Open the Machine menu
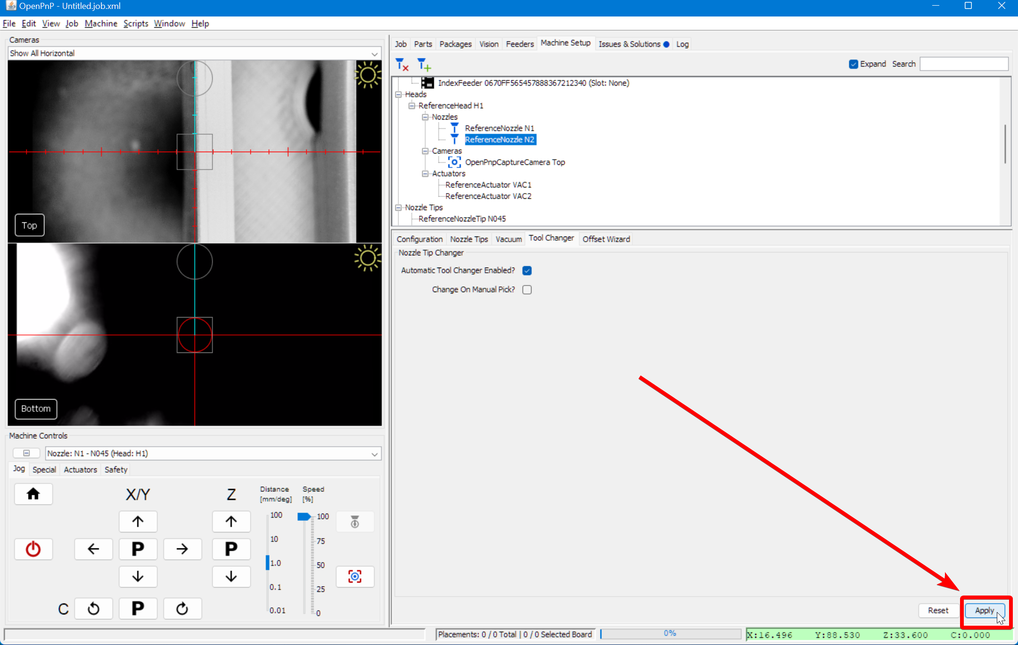 tap(101, 24)
